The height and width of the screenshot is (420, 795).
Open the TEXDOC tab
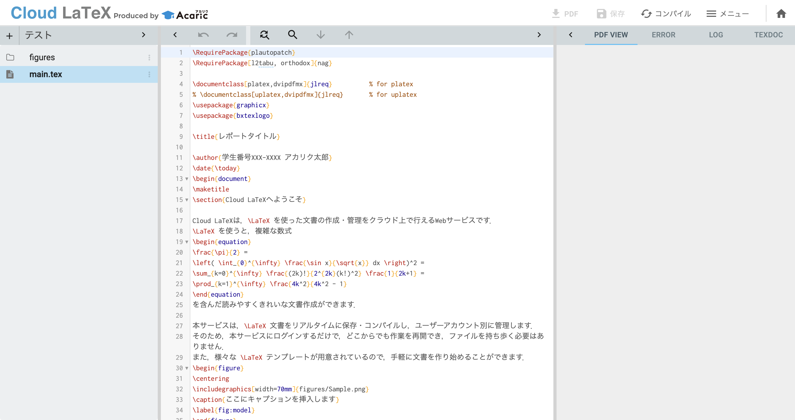click(x=768, y=35)
